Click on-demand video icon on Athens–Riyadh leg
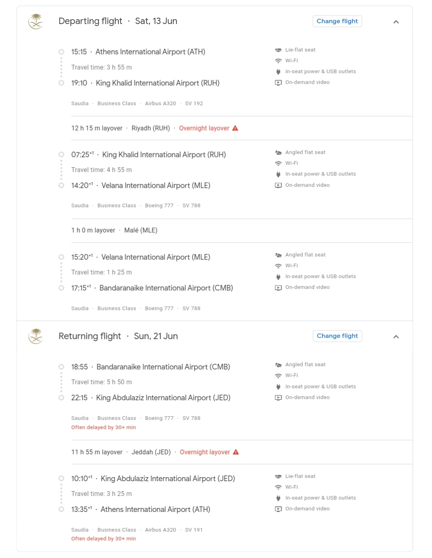The width and height of the screenshot is (432, 558). click(278, 82)
